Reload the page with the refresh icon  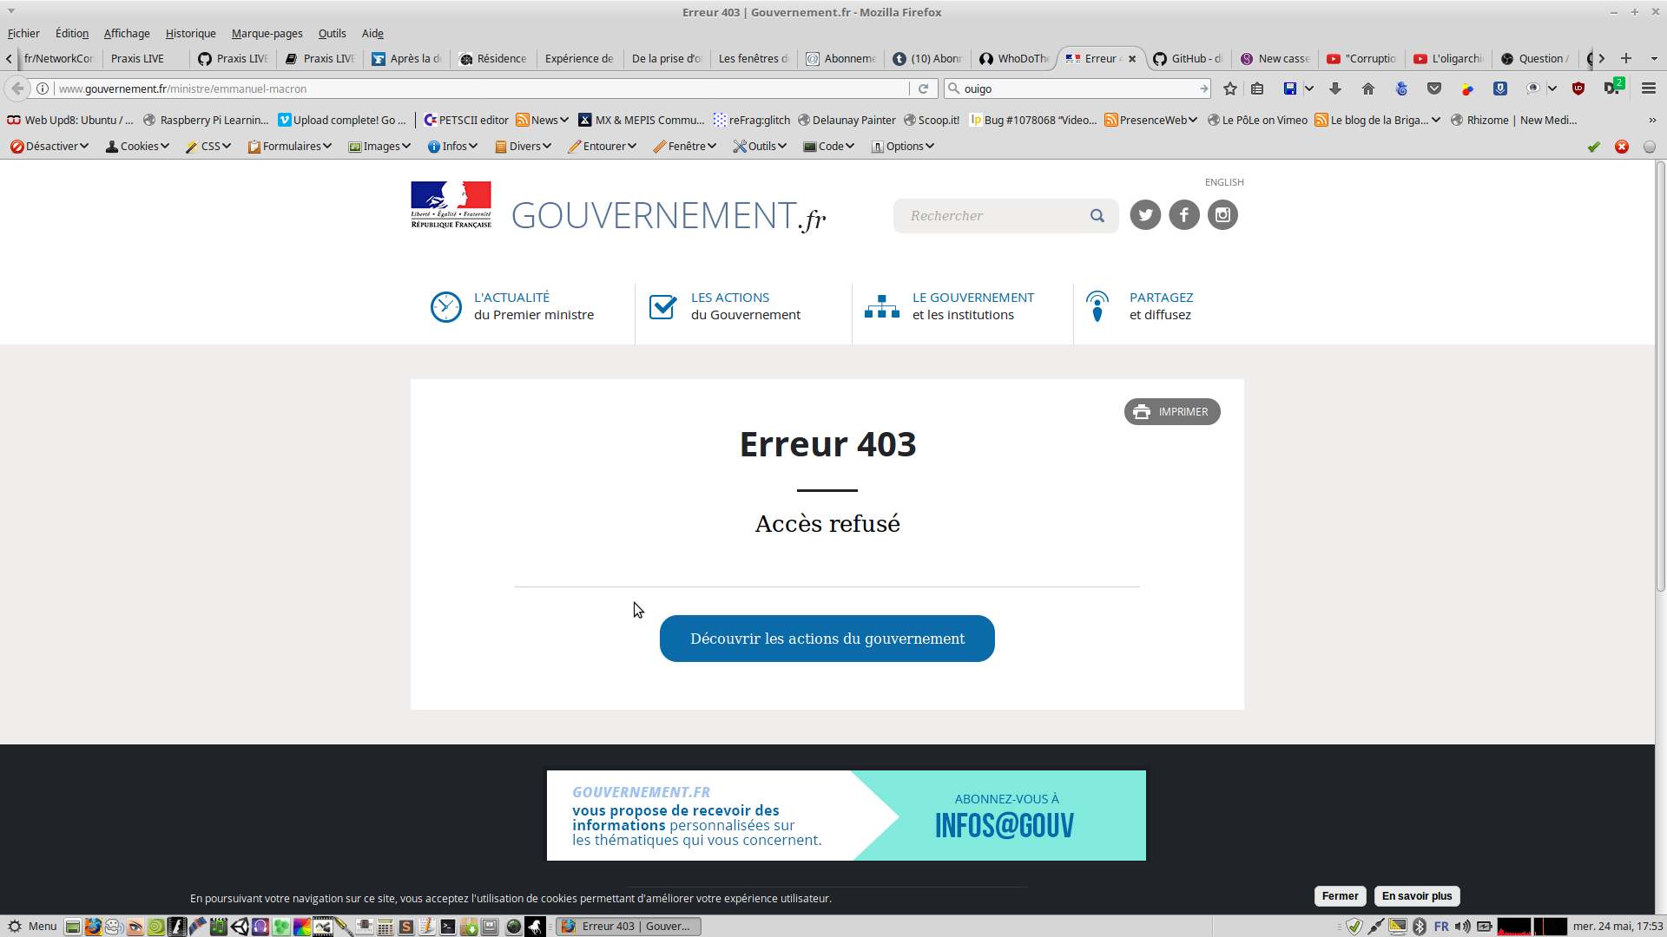(x=924, y=88)
